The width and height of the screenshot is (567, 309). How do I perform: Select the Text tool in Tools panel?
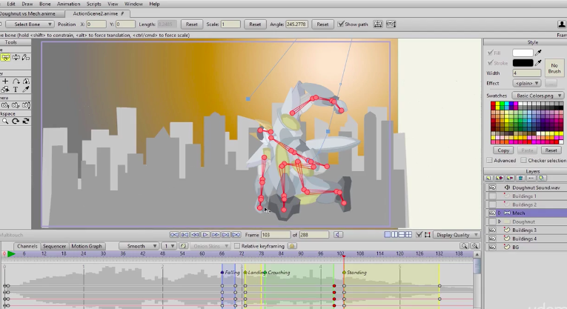click(x=16, y=90)
